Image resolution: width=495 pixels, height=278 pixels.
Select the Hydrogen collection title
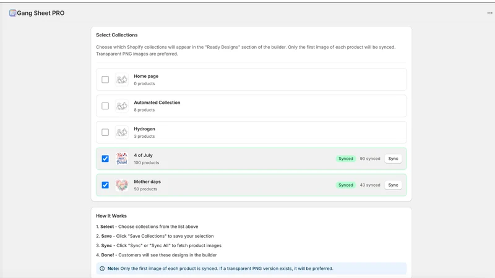(x=144, y=129)
